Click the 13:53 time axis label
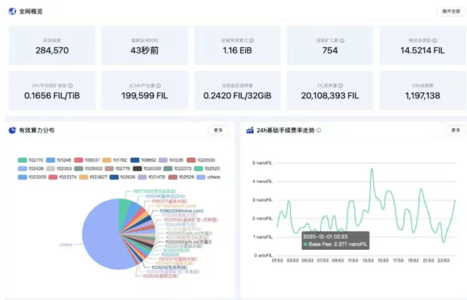 coord(368,260)
